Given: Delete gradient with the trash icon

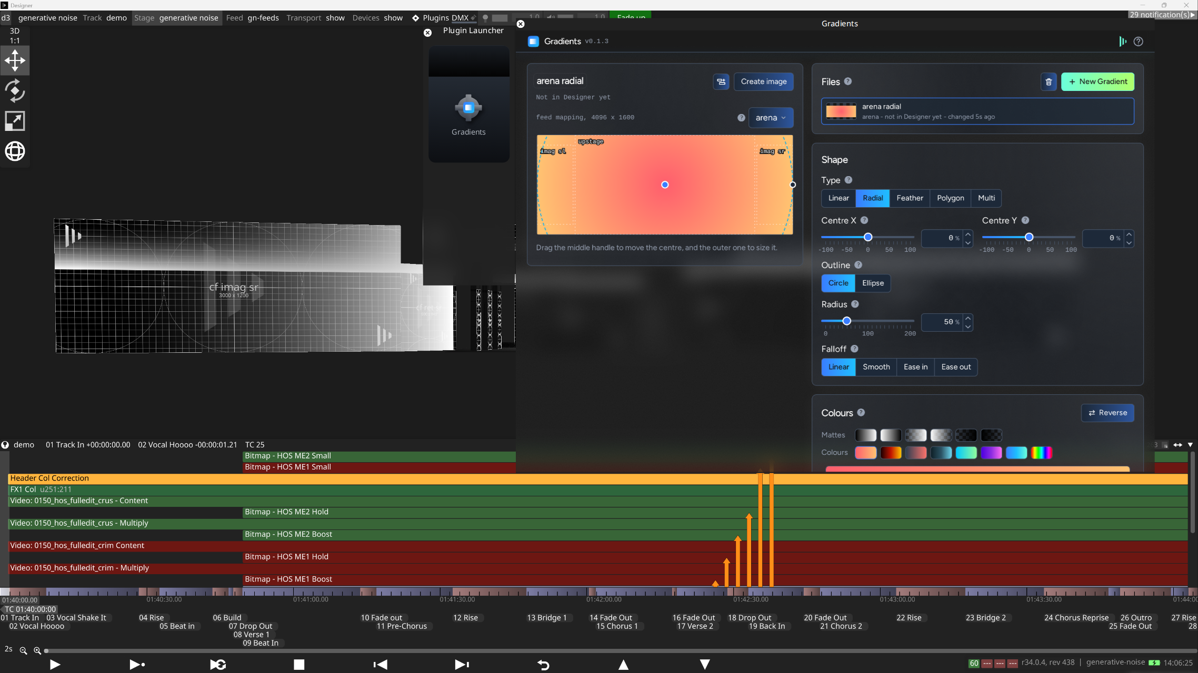Looking at the screenshot, I should tap(1049, 81).
